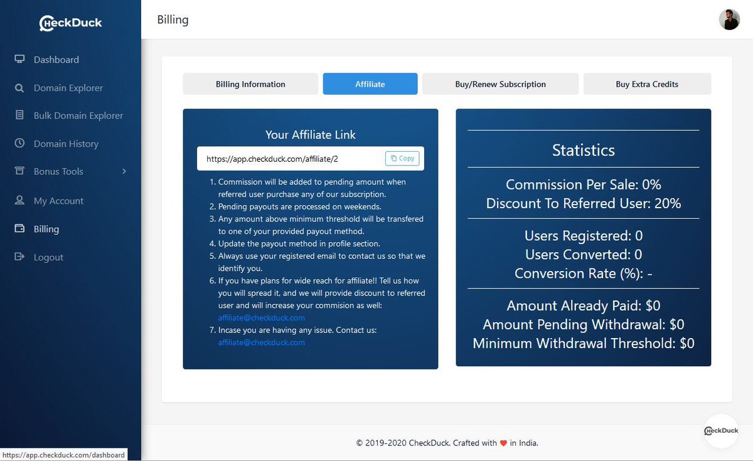This screenshot has width=753, height=461.
Task: Click Commission Per Sale: 0% text
Action: tap(584, 184)
